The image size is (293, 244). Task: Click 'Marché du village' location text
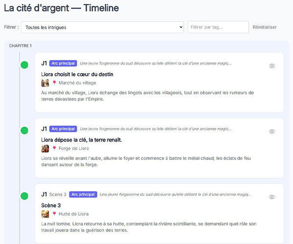77,82
